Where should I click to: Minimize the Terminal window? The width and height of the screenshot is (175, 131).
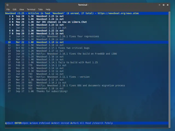pyautogui.click(x=159, y=5)
